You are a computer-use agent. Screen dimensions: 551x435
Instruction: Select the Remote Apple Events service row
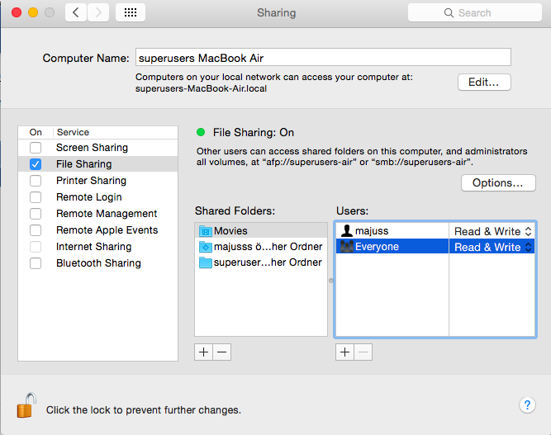98,230
